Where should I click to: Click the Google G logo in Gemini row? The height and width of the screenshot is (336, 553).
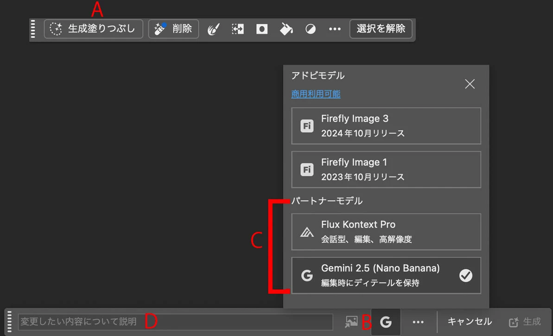tap(307, 275)
